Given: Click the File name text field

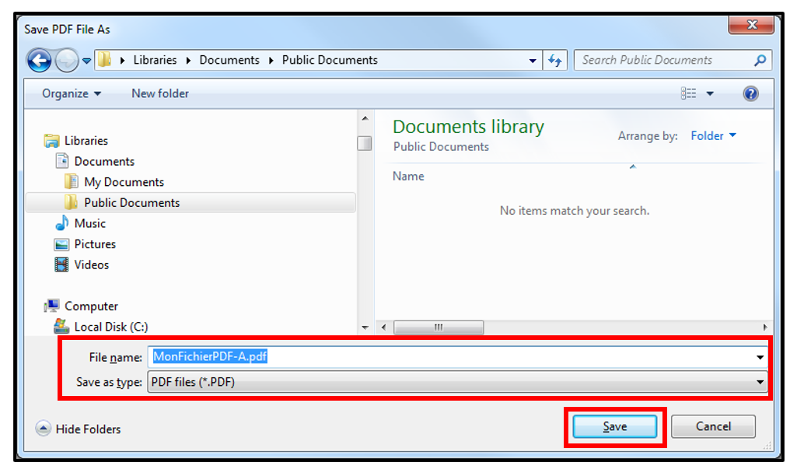Looking at the screenshot, I should [451, 357].
